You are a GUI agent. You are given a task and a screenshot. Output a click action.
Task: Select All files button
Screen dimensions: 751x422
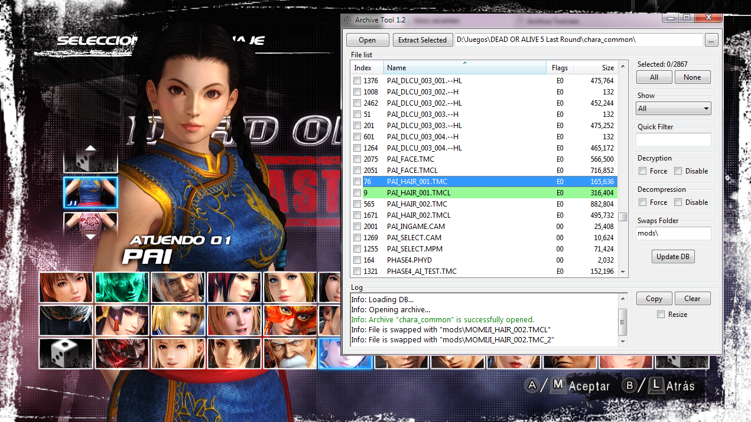[654, 77]
